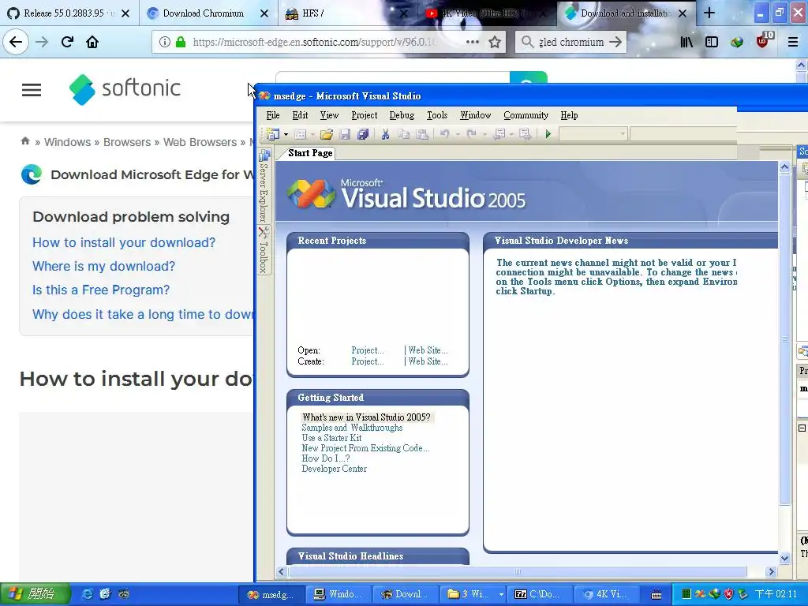Click the C:\Do... 7-Zip taskbar button
Image resolution: width=808 pixels, height=606 pixels.
click(539, 594)
